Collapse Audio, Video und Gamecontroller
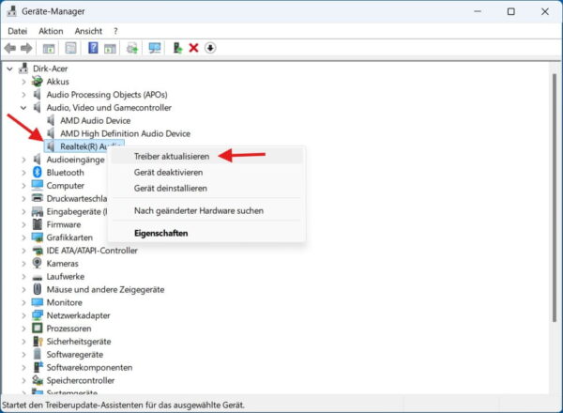 [23, 108]
